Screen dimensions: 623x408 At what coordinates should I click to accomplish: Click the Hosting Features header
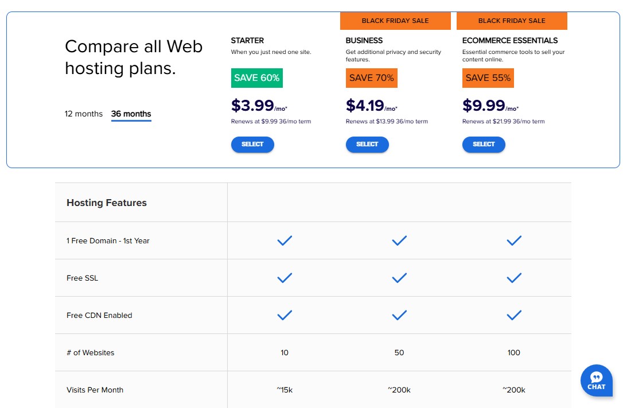(106, 203)
